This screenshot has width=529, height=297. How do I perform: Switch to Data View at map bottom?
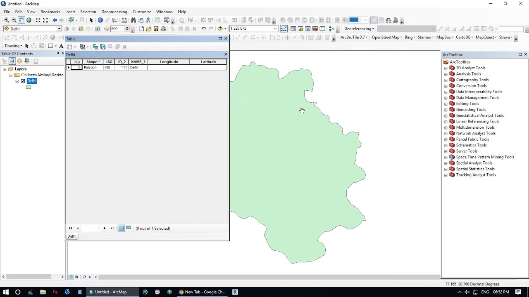pos(71,277)
